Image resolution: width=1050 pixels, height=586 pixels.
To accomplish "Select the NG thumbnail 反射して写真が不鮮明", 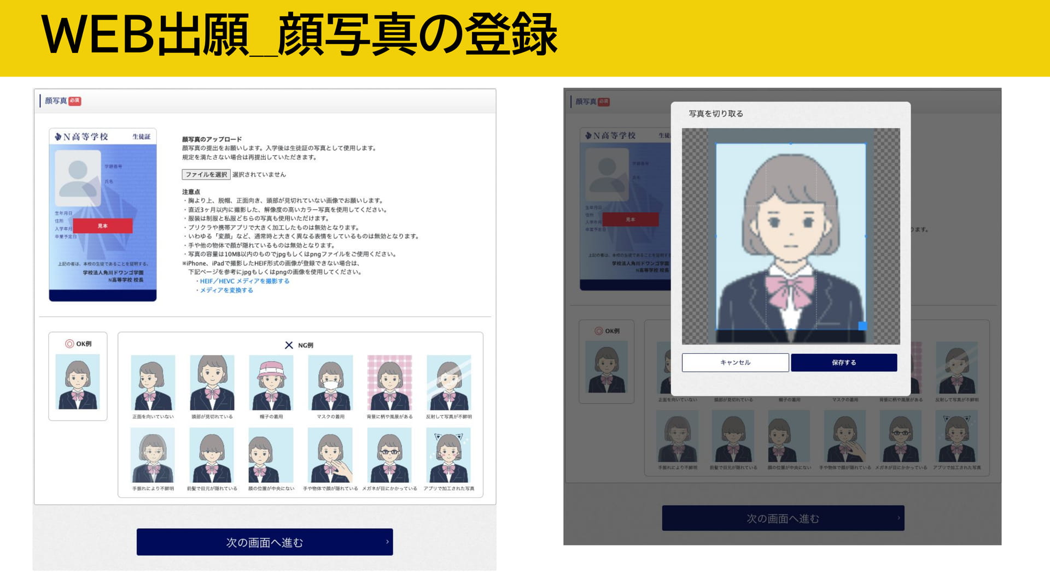I will [448, 382].
